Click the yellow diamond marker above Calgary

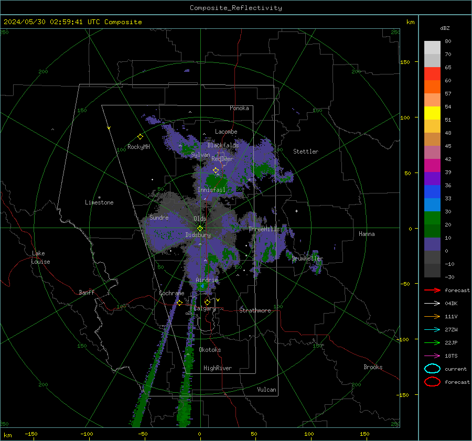207,302
